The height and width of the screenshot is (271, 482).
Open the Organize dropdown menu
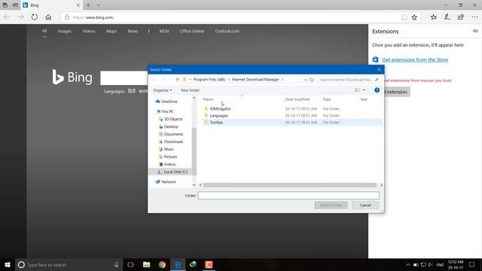(x=163, y=90)
